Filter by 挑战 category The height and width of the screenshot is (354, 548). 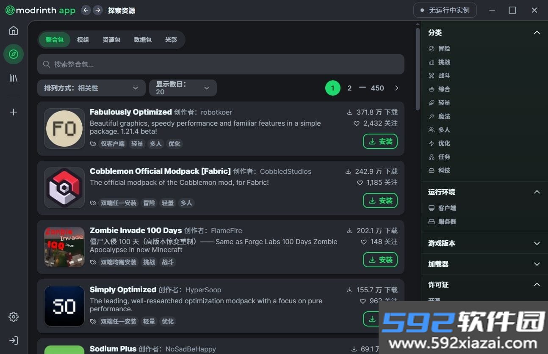(440, 62)
